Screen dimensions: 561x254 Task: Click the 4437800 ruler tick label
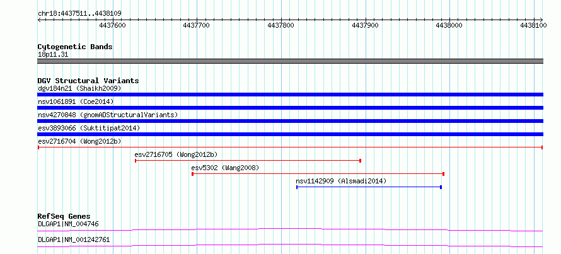(x=281, y=26)
